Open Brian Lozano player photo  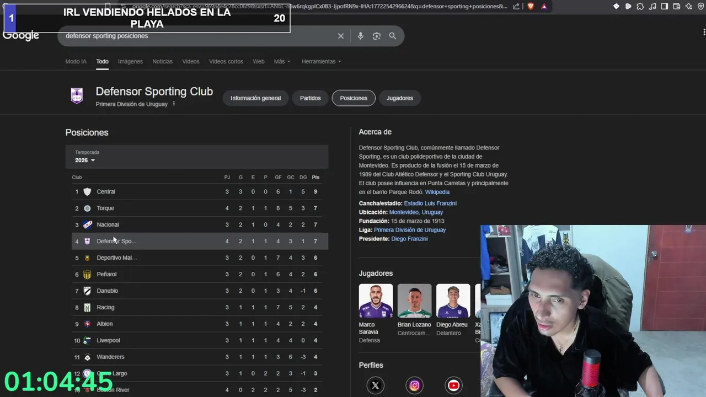[415, 301]
